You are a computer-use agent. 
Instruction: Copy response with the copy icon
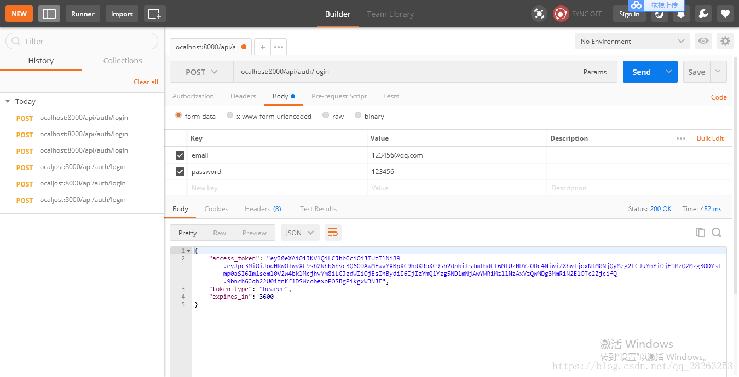click(700, 233)
